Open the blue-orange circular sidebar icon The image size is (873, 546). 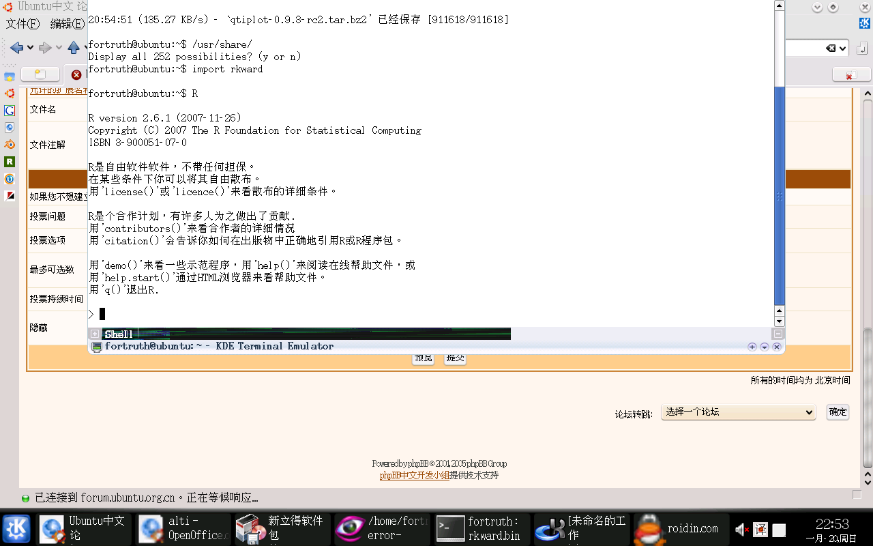(x=10, y=179)
